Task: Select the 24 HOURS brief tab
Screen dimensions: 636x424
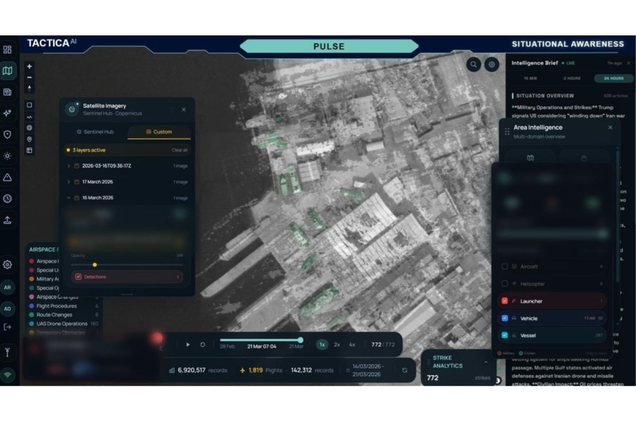Action: [x=613, y=78]
